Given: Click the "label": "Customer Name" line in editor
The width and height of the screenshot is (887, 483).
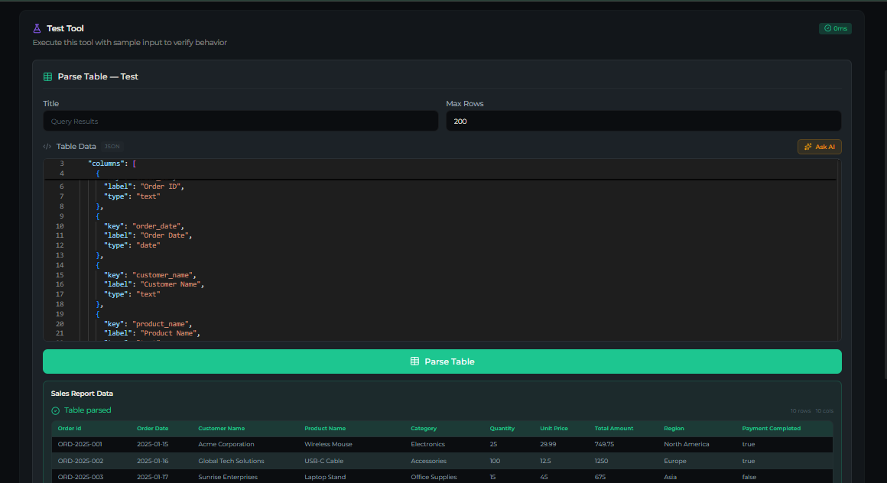Looking at the screenshot, I should (x=154, y=284).
